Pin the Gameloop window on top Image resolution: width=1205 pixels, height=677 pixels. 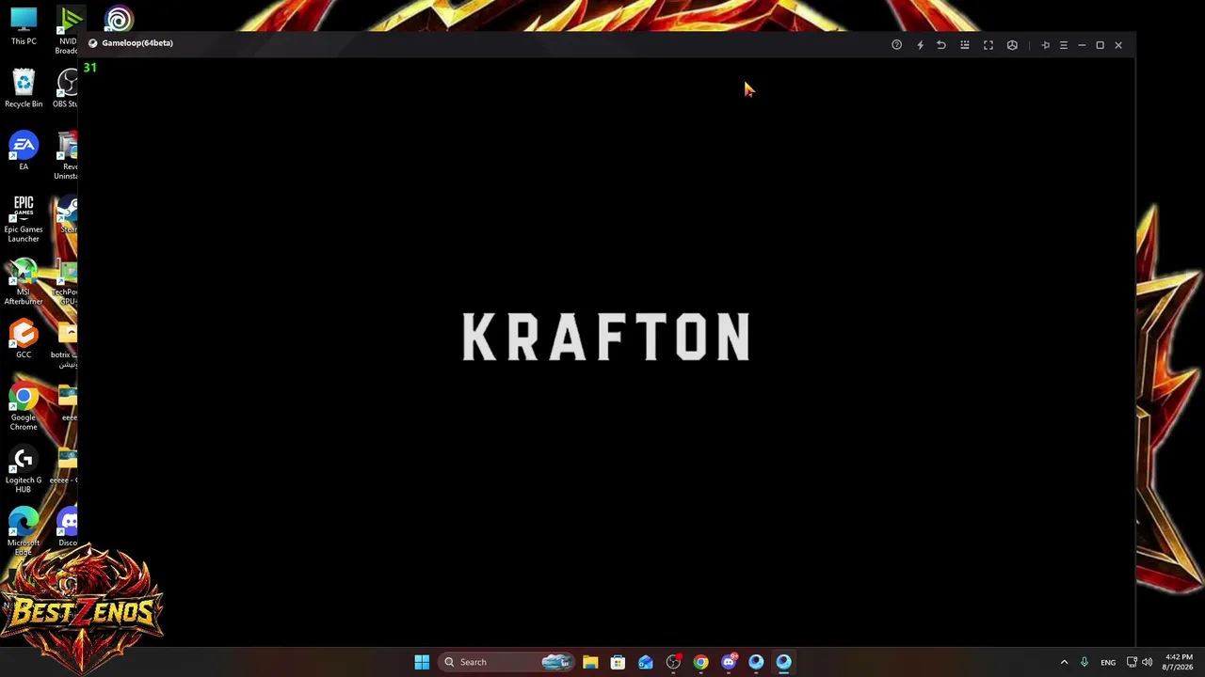click(x=1045, y=45)
